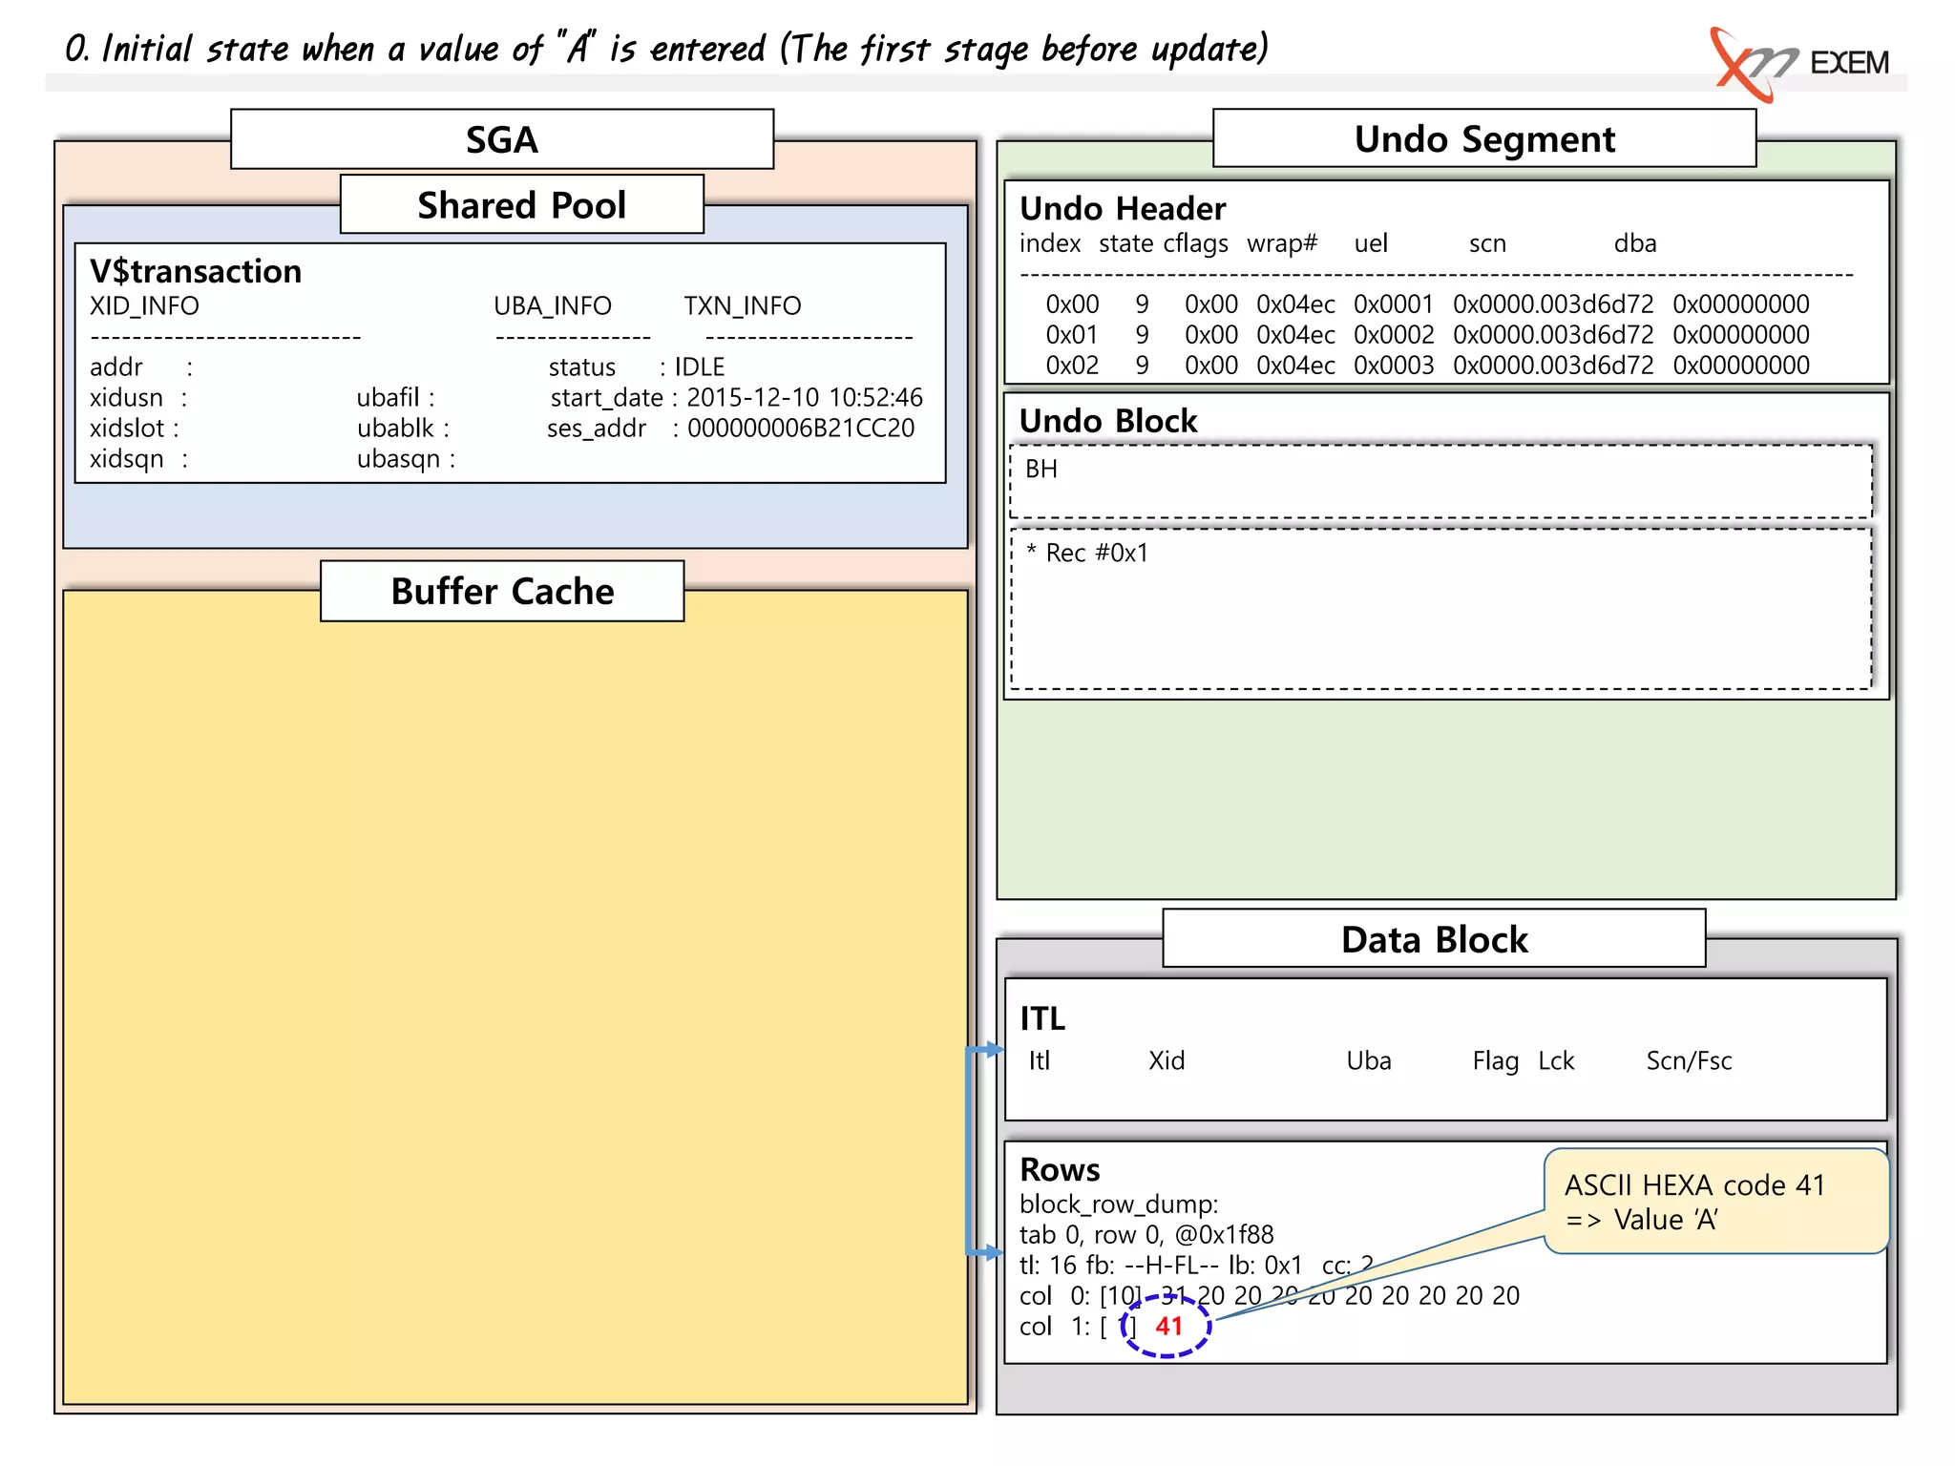
Task: Click the EXEM logo
Action: [x=1801, y=63]
